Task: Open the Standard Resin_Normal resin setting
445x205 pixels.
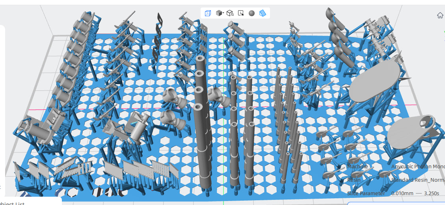Action: 417,180
